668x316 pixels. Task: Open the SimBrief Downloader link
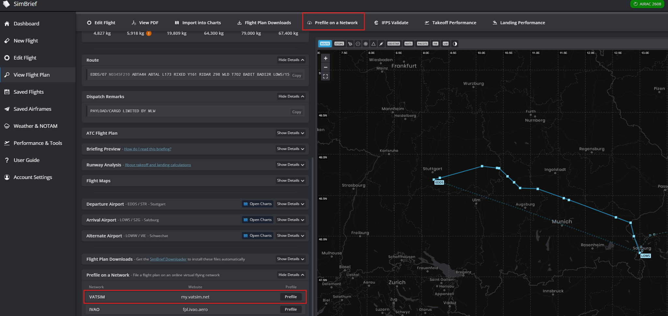[168, 259]
